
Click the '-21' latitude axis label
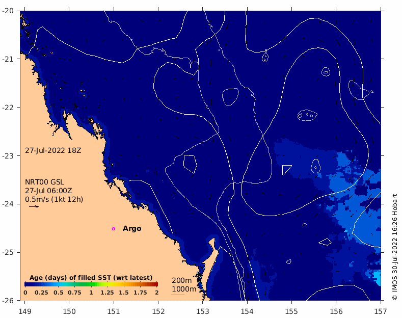pos(8,59)
